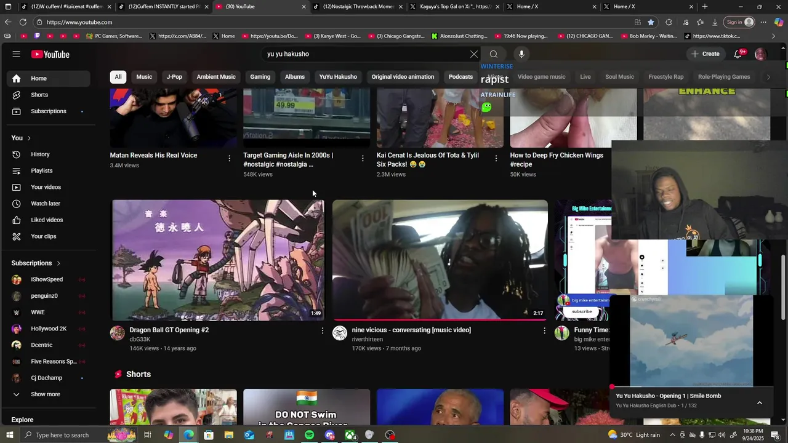Show next filter chips arrow
The height and width of the screenshot is (443, 788).
click(x=768, y=77)
